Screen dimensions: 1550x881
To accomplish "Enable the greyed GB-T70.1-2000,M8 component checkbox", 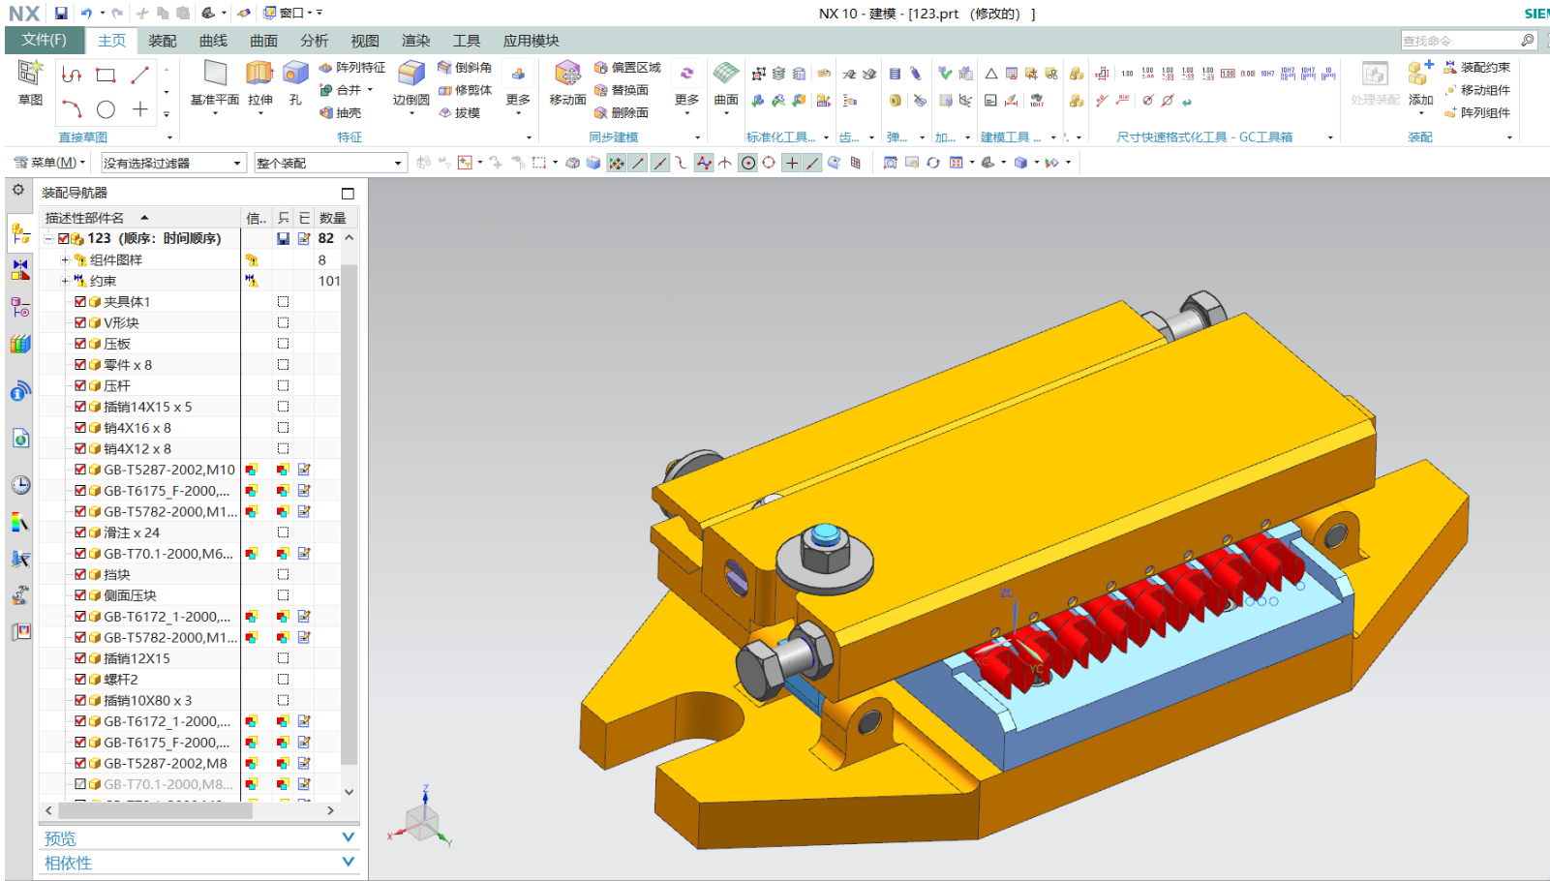I will click(x=80, y=784).
